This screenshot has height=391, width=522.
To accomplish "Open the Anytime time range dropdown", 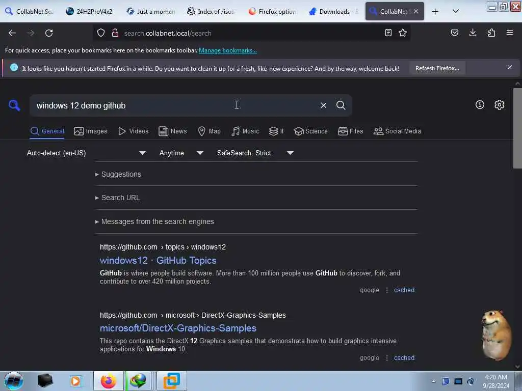I will pos(181,153).
